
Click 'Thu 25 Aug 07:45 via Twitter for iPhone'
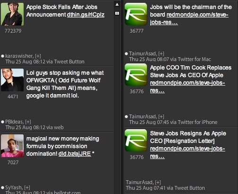coord(173,122)
